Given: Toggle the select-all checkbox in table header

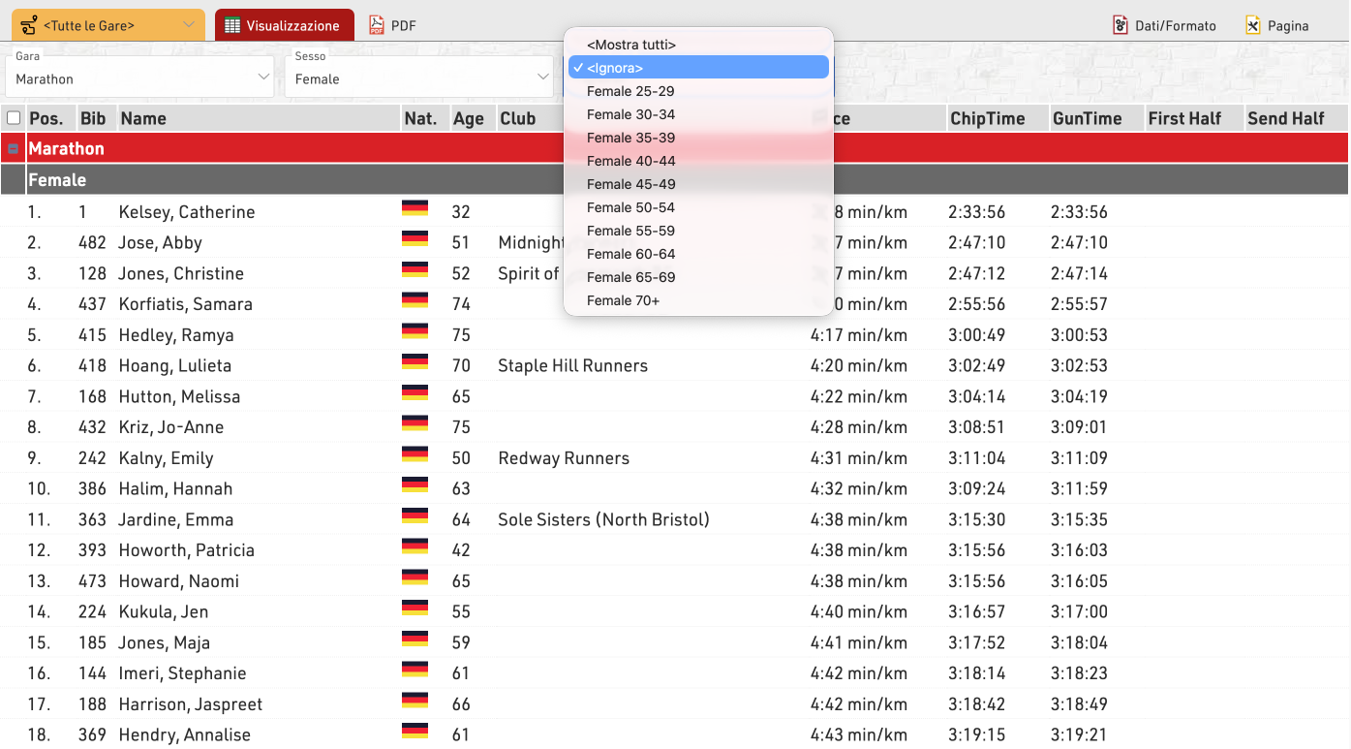Looking at the screenshot, I should point(14,118).
